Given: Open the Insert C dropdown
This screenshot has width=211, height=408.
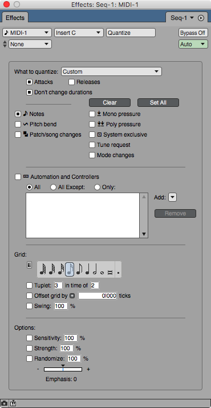Looking at the screenshot, I should point(79,33).
